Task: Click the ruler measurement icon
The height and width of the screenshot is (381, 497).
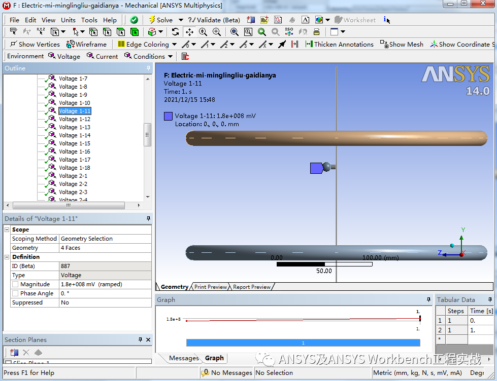Action: tap(316, 31)
